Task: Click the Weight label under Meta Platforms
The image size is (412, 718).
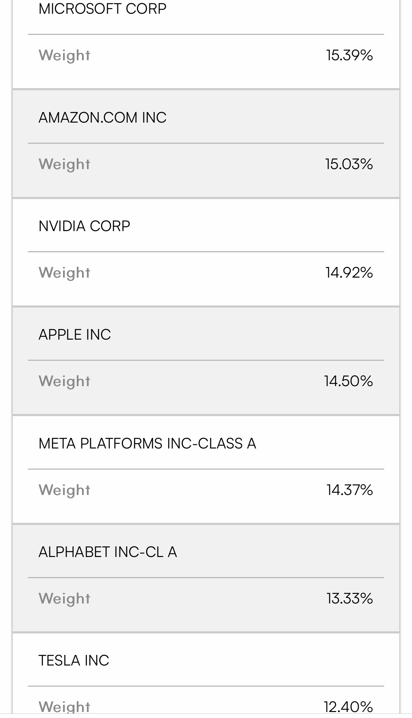Action: [64, 490]
